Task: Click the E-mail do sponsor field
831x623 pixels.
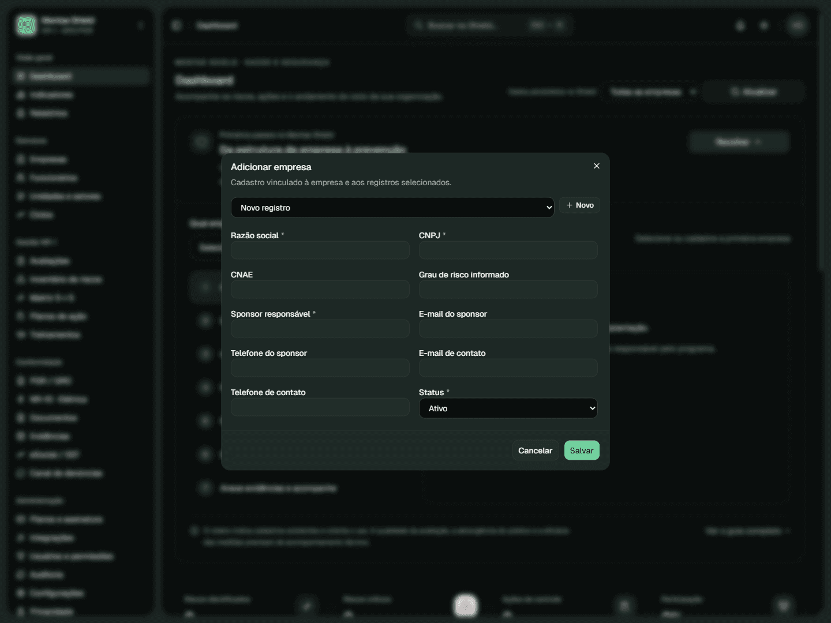Action: coord(508,329)
